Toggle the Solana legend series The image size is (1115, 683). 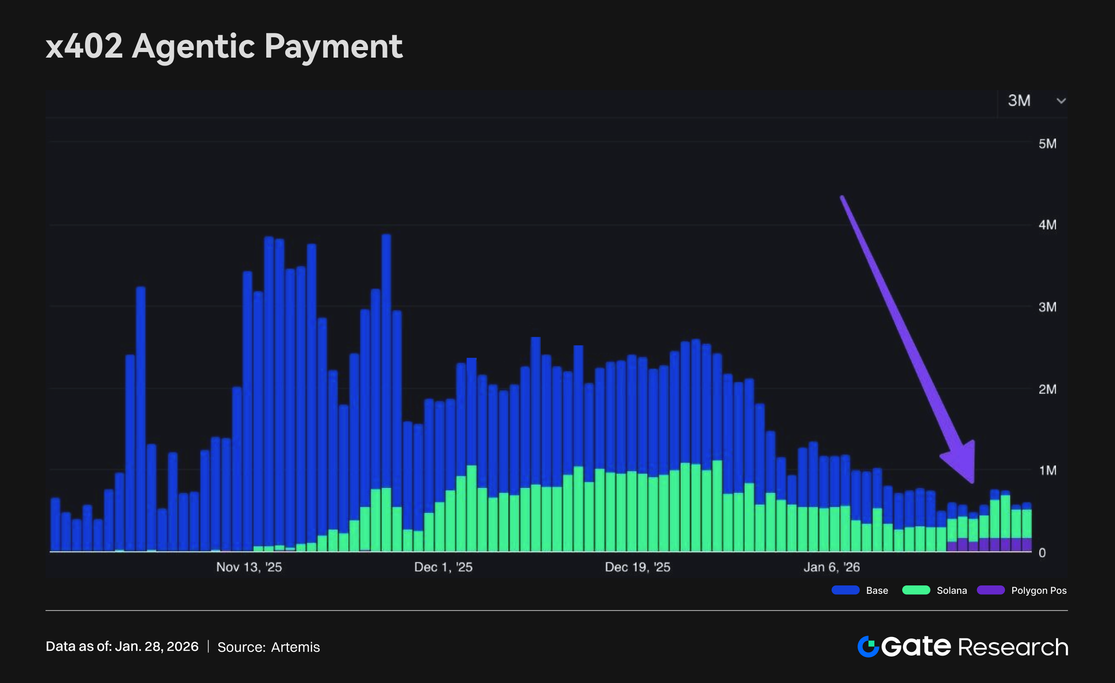click(x=951, y=591)
